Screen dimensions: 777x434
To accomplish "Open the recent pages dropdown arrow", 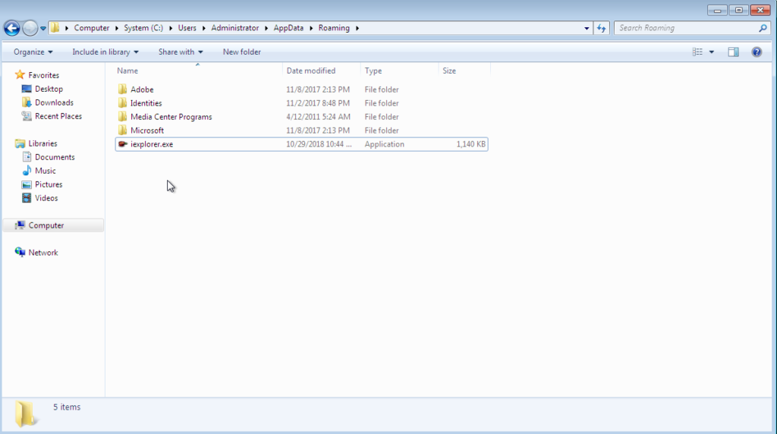I will 43,28.
